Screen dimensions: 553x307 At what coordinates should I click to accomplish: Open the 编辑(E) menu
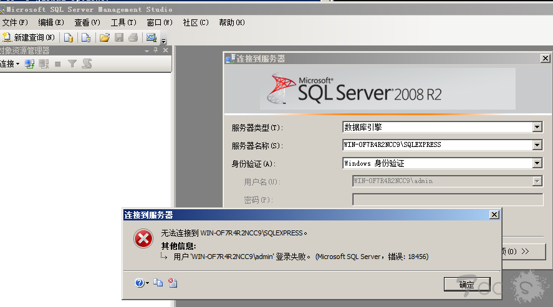point(51,22)
